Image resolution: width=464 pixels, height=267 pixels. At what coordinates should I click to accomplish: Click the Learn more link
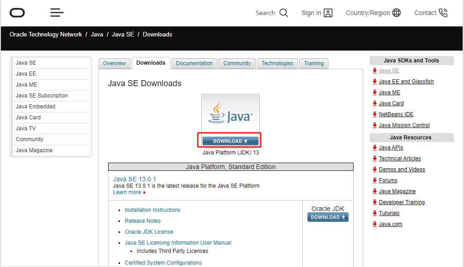point(127,192)
